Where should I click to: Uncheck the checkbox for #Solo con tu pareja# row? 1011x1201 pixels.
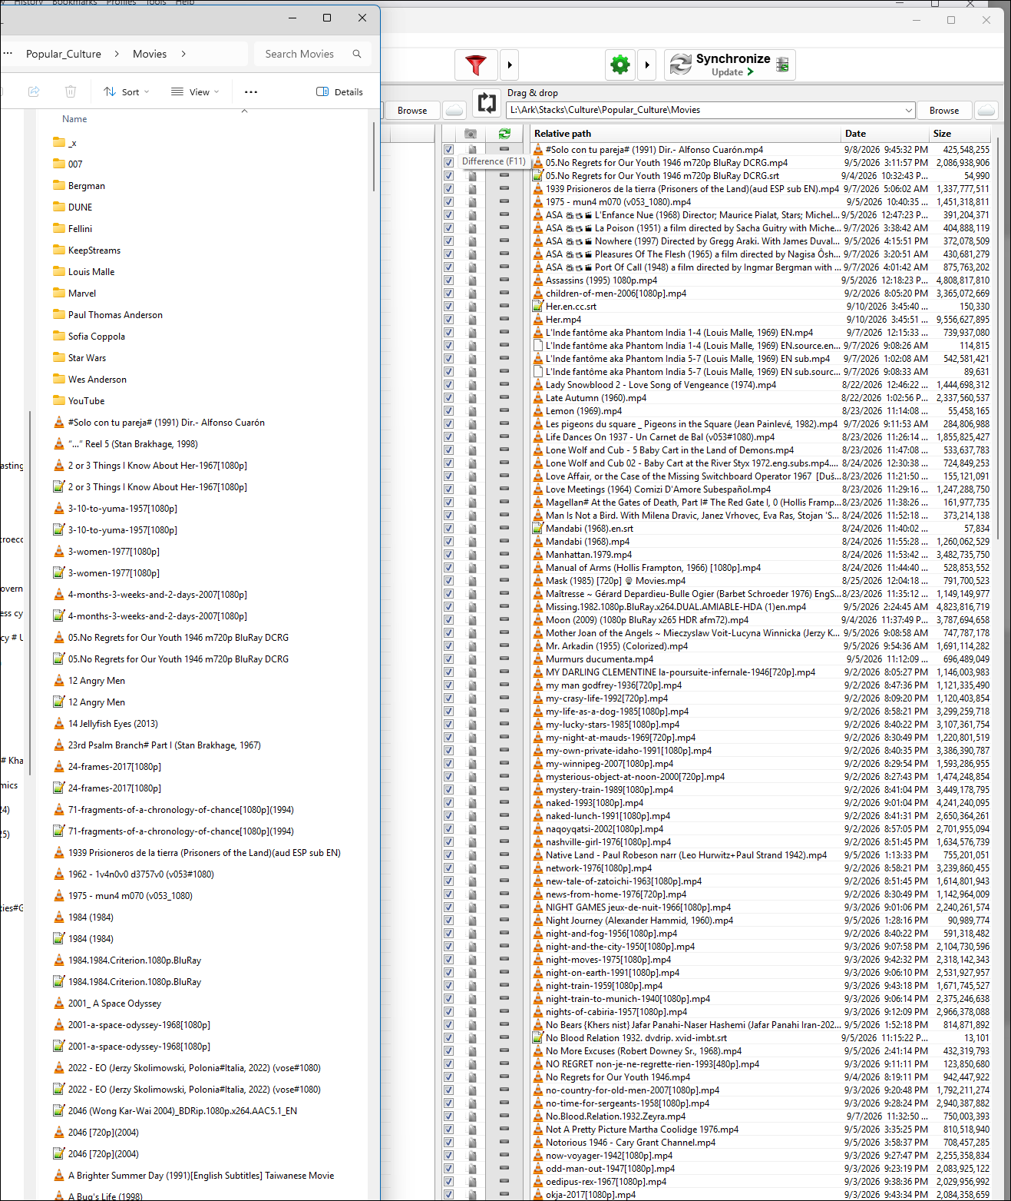coord(448,150)
